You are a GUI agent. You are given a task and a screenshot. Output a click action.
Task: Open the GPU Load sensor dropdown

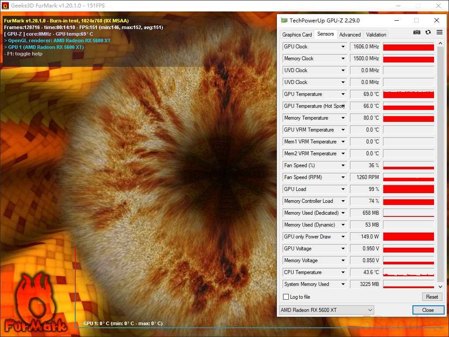coord(343,189)
